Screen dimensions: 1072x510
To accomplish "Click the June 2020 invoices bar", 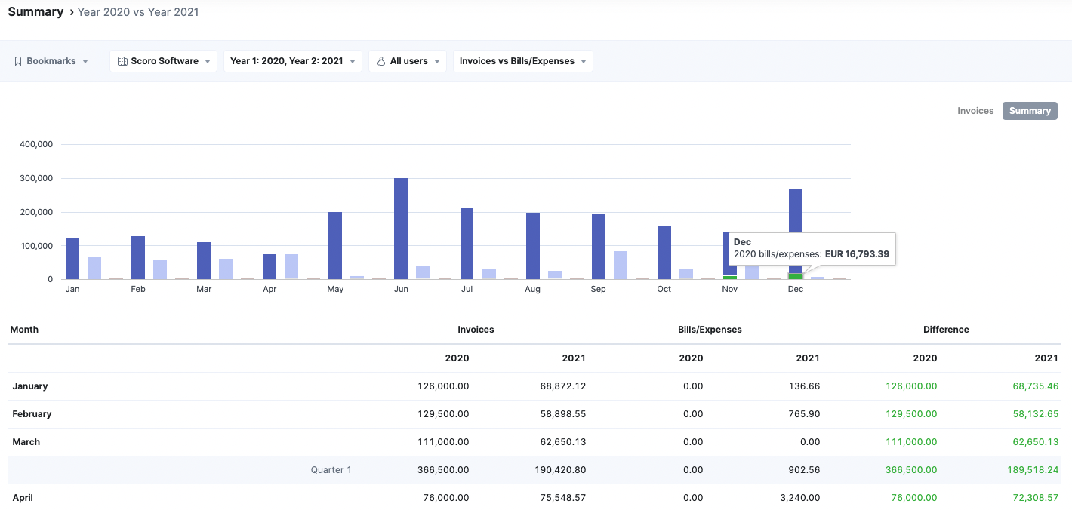I will tap(401, 228).
